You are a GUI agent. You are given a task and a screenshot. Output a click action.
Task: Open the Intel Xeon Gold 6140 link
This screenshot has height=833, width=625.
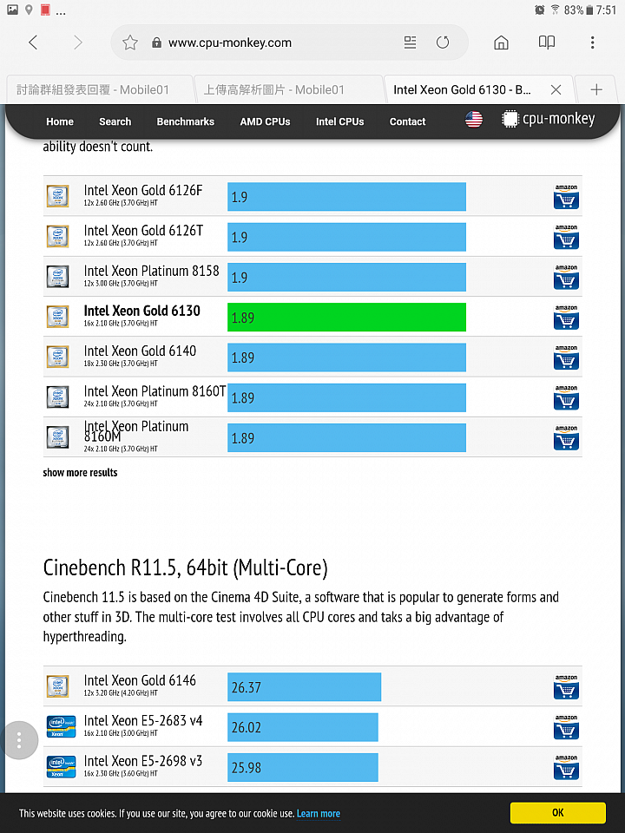pos(140,351)
